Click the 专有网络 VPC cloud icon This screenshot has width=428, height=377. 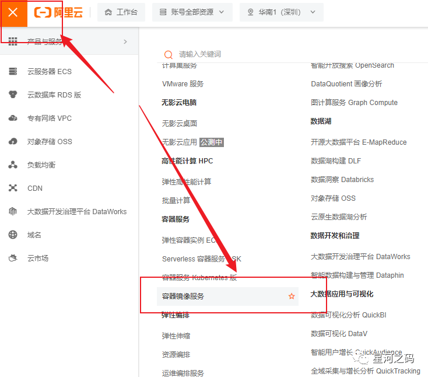[13, 118]
